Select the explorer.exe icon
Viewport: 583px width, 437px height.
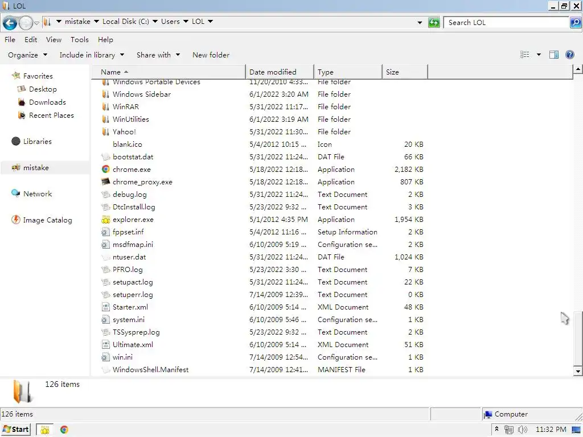[105, 219]
